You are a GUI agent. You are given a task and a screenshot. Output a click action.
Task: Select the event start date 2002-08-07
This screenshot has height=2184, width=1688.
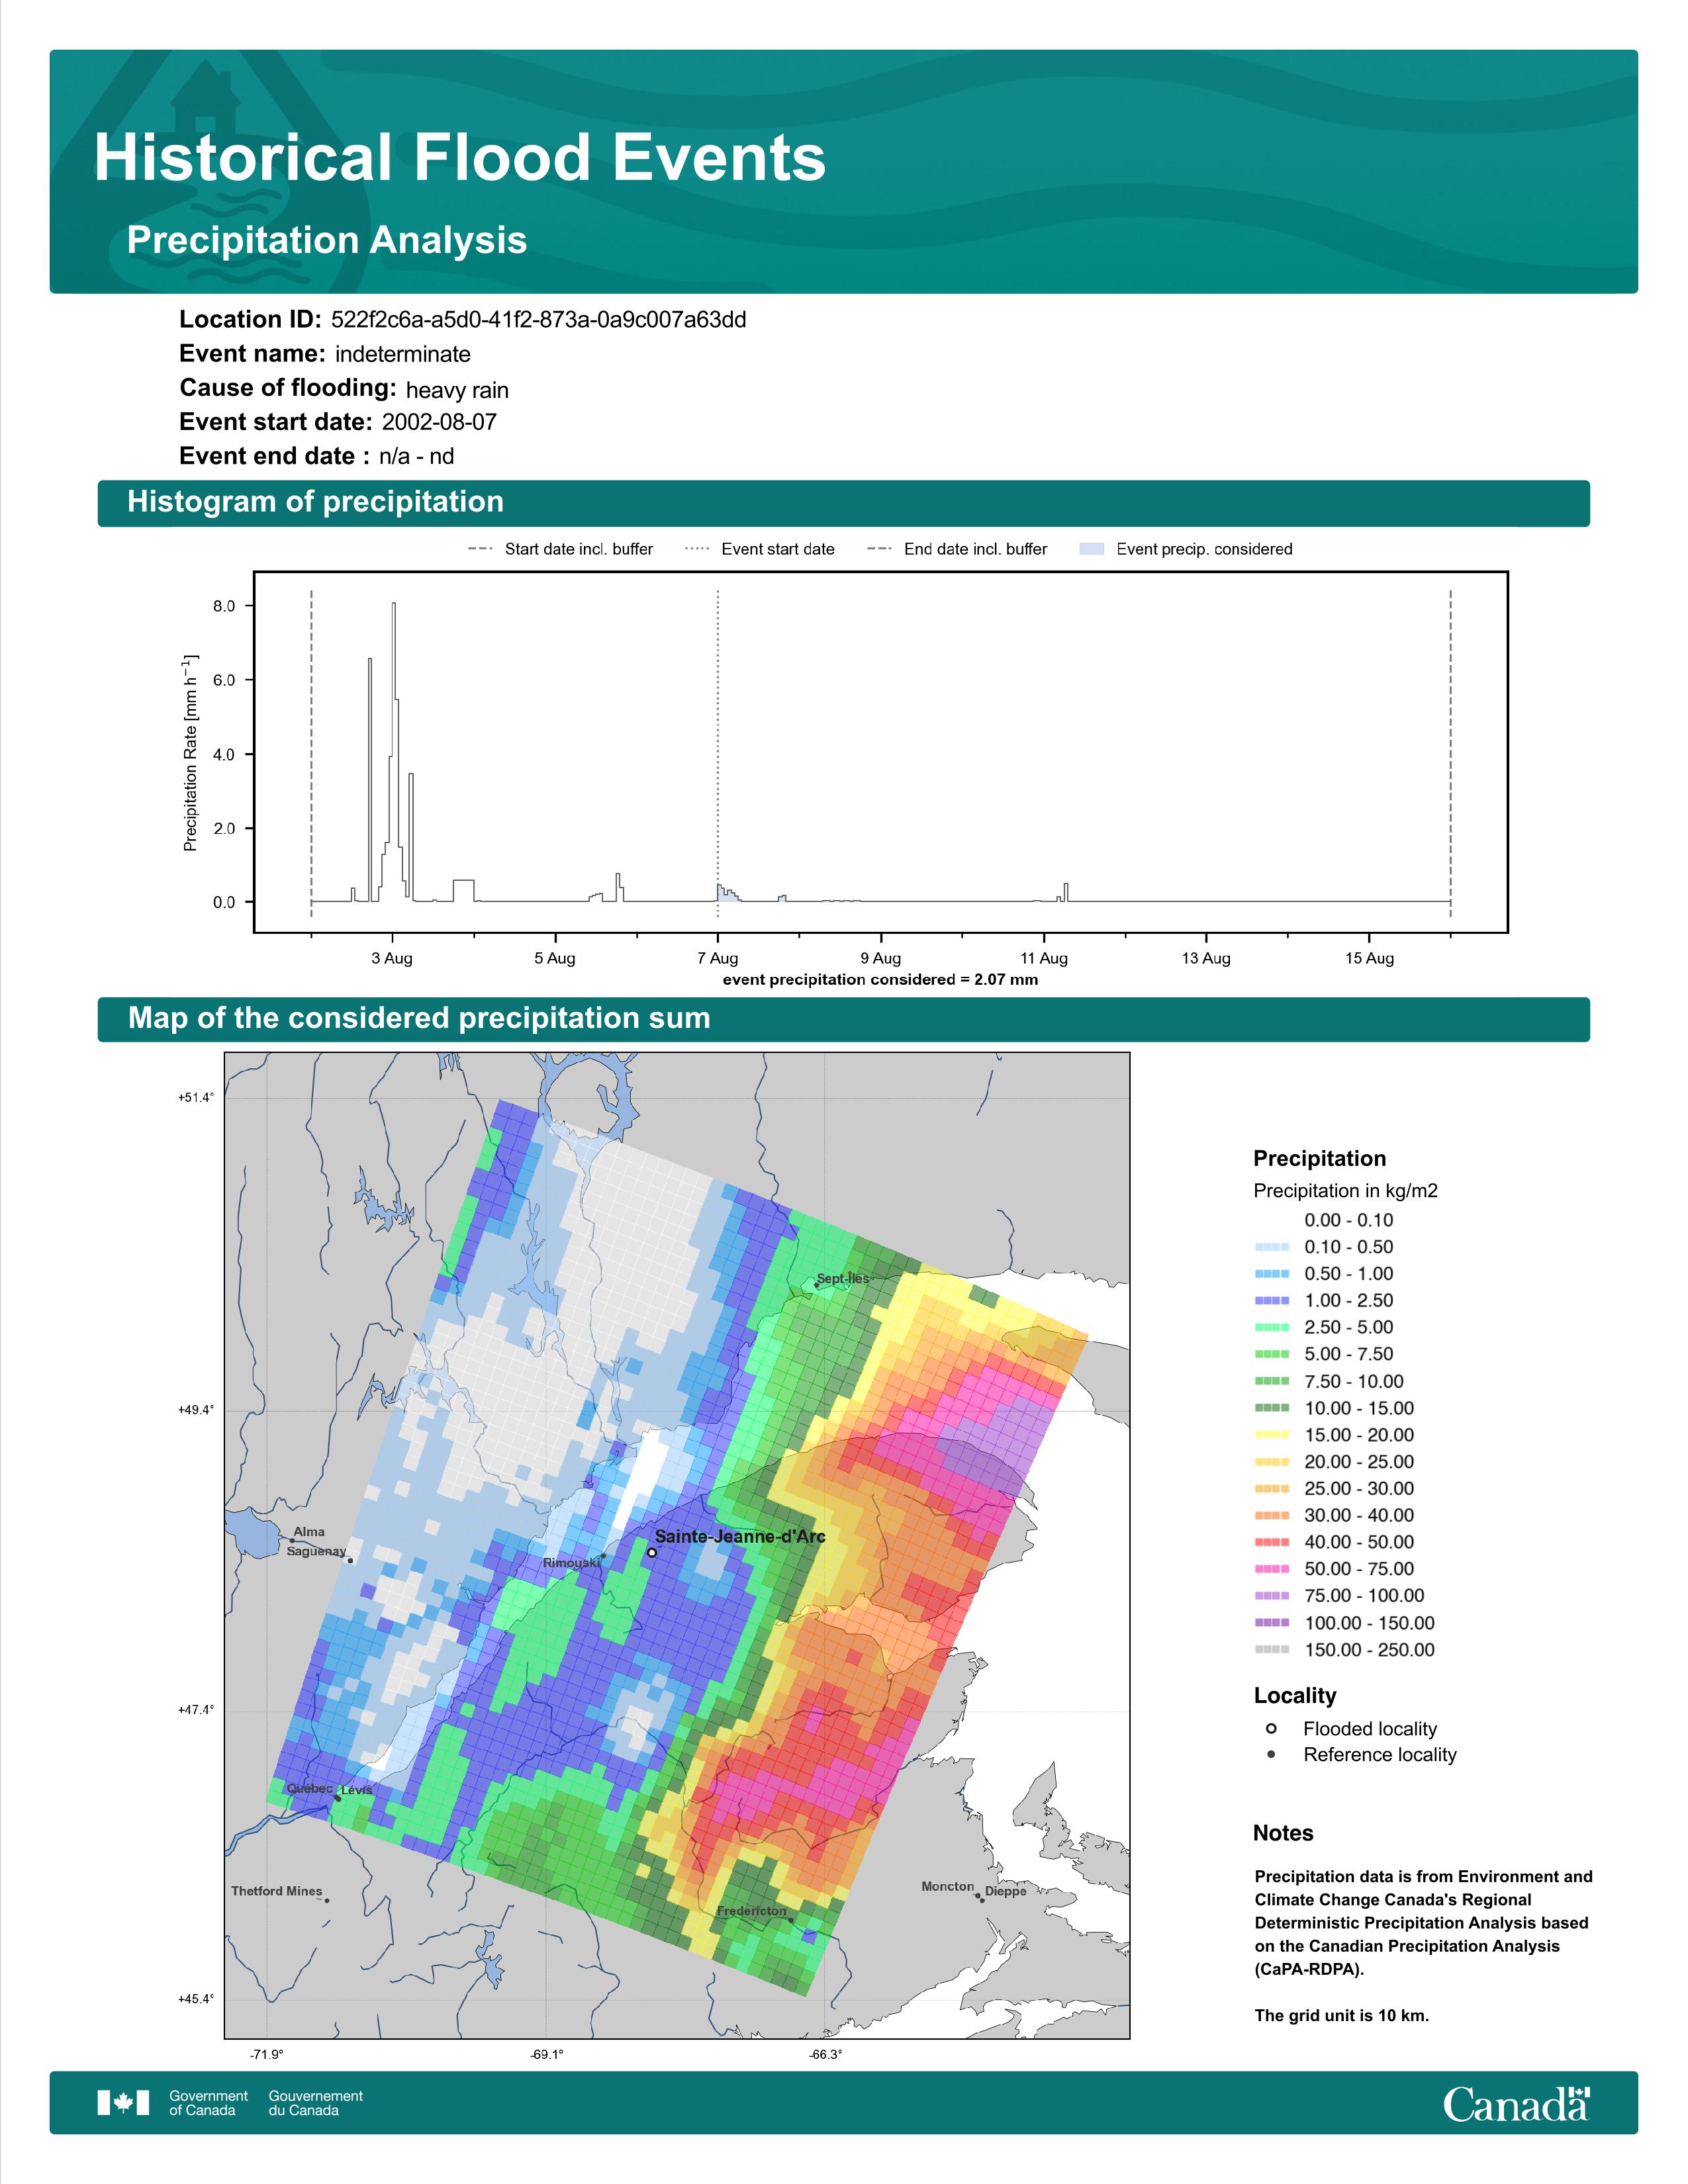pos(439,422)
